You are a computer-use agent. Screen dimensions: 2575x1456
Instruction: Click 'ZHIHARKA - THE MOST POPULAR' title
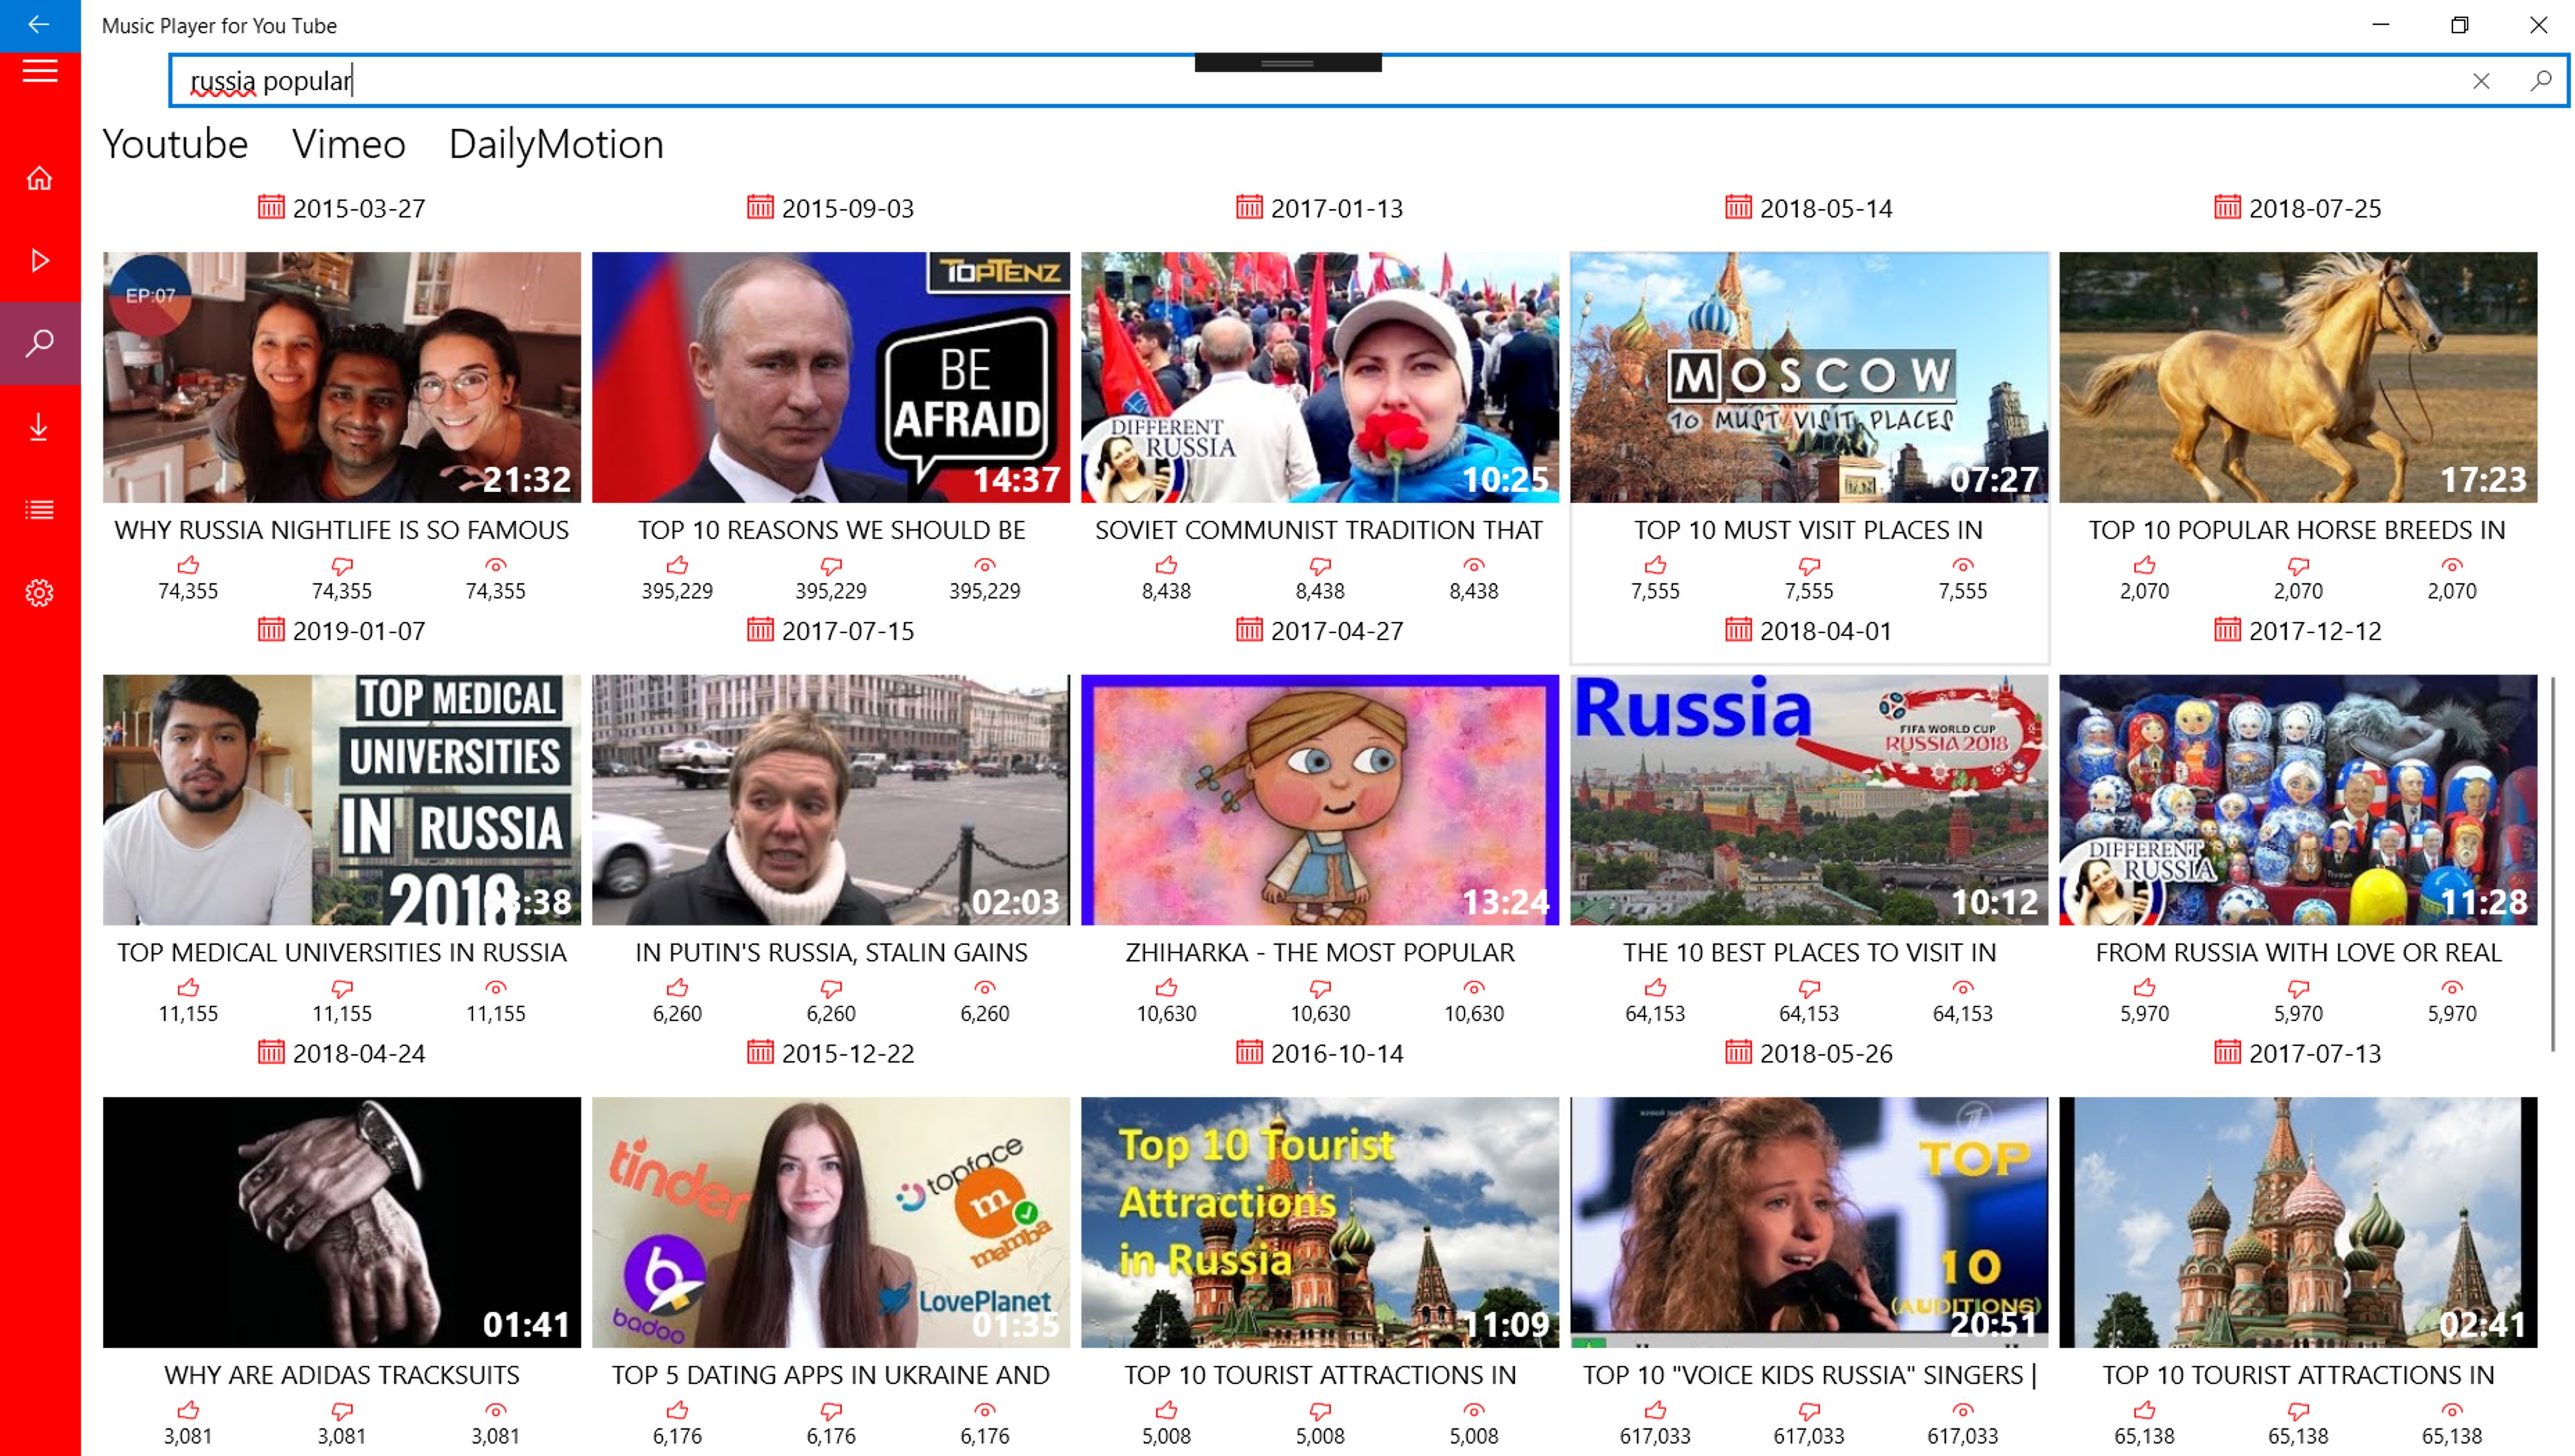1319,953
